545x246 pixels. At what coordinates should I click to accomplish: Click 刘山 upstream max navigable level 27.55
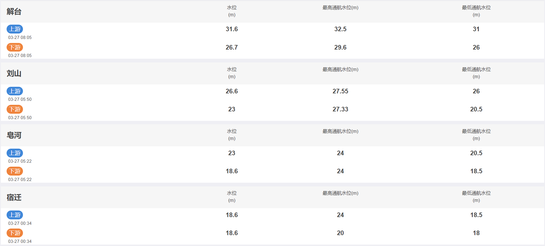click(340, 91)
